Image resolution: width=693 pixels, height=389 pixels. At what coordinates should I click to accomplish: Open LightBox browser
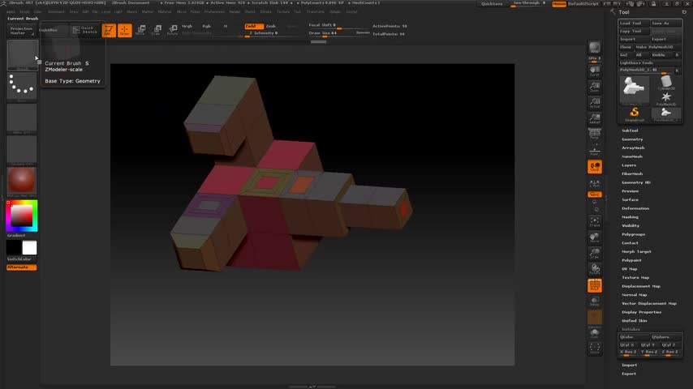pos(48,30)
